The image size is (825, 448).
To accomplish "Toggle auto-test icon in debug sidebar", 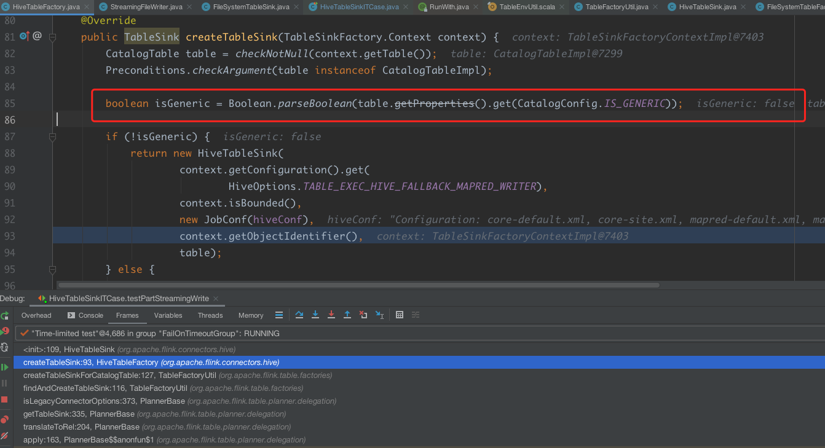I will tap(4, 347).
